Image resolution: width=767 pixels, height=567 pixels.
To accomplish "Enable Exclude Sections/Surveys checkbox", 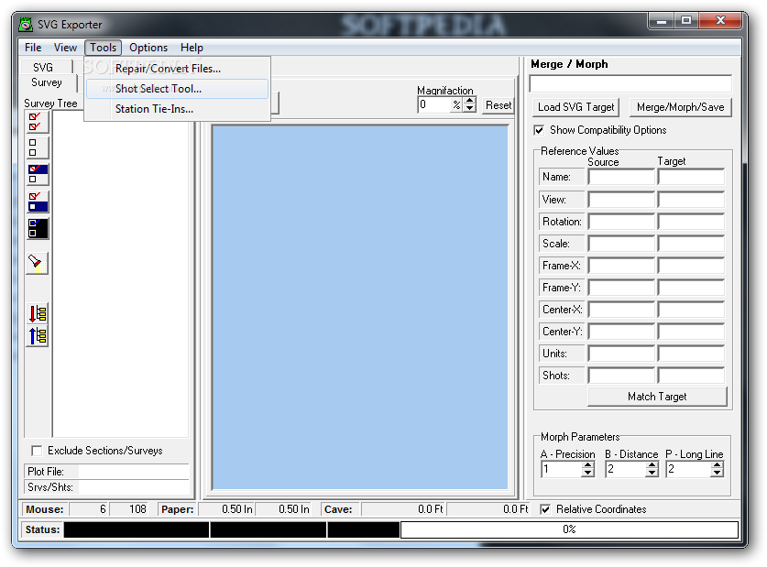I will coord(37,450).
